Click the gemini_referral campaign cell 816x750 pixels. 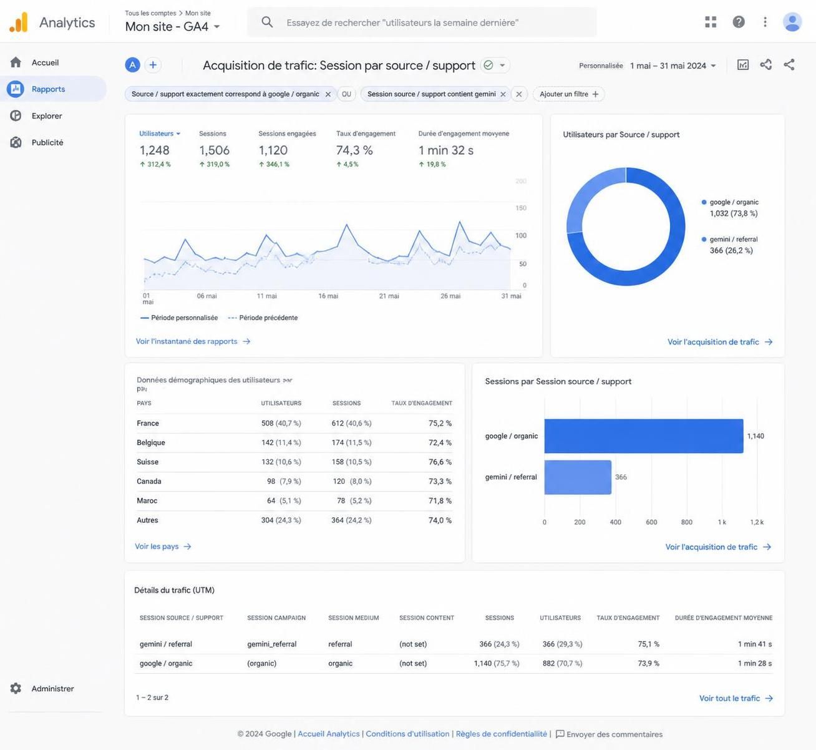point(272,644)
